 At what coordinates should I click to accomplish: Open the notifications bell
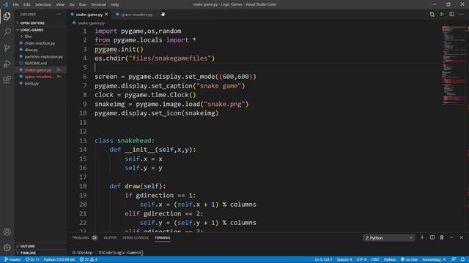462,260
